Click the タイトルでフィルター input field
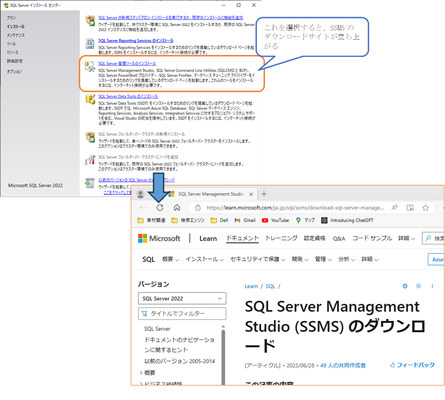This screenshot has height=400, width=445. tap(182, 313)
